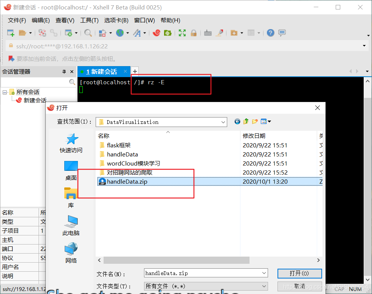Select 桌面 in places bar
Image resolution: width=372 pixels, height=294 pixels.
tap(71, 171)
